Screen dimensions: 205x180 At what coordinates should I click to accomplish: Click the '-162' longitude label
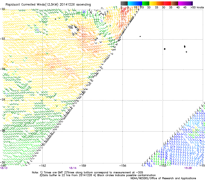[42, 166]
